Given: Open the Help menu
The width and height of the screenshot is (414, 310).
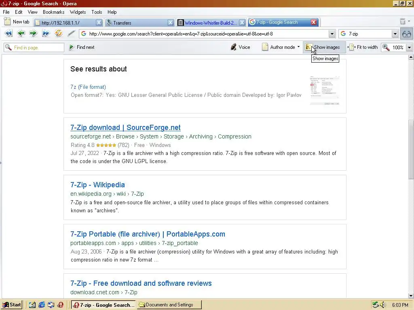Looking at the screenshot, I should click(x=112, y=12).
